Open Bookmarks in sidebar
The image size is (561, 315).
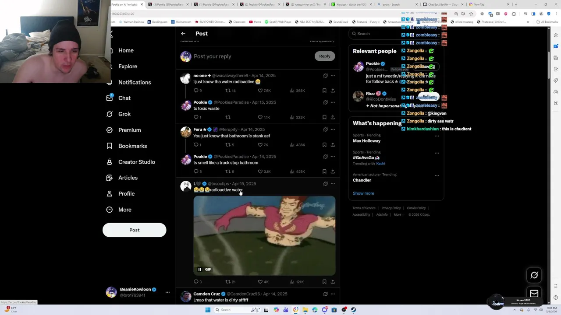127,146
